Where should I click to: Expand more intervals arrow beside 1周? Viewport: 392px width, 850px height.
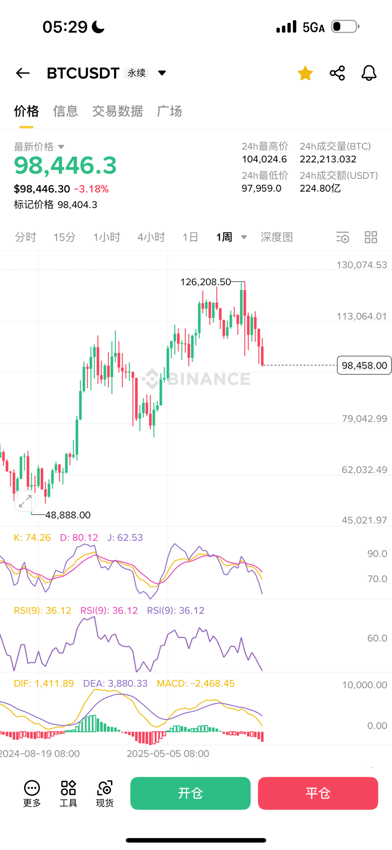point(244,237)
